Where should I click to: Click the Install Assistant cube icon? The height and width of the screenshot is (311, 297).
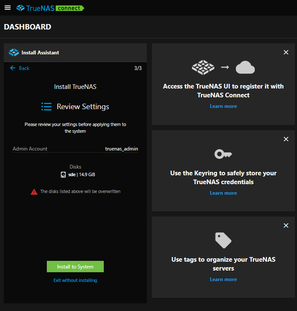[x=14, y=53]
